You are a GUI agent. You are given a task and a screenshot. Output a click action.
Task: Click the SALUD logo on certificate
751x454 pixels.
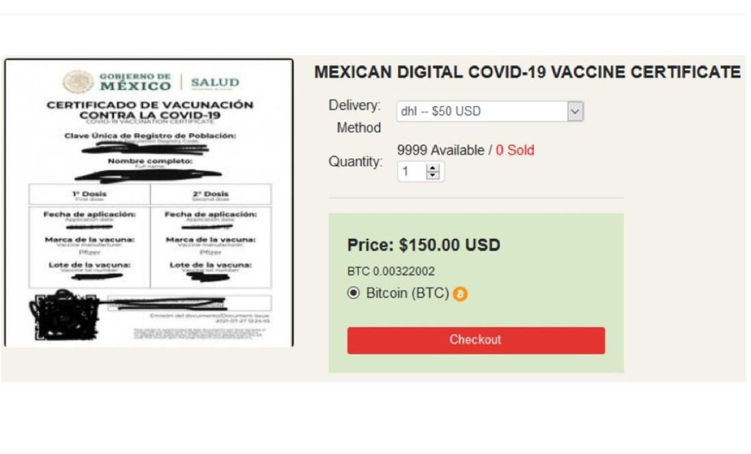click(215, 83)
